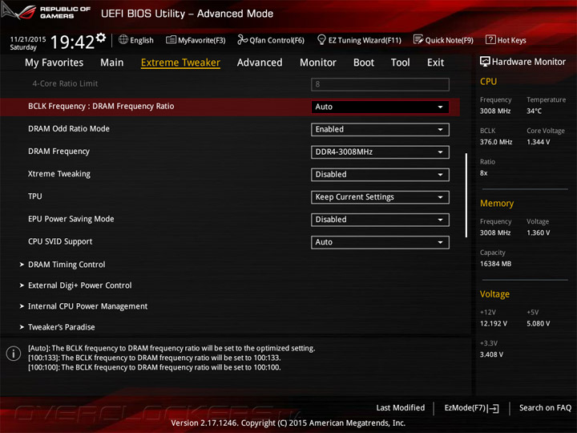Switch to Advanced tab
Screen dimensions: 577x433
pyautogui.click(x=260, y=63)
